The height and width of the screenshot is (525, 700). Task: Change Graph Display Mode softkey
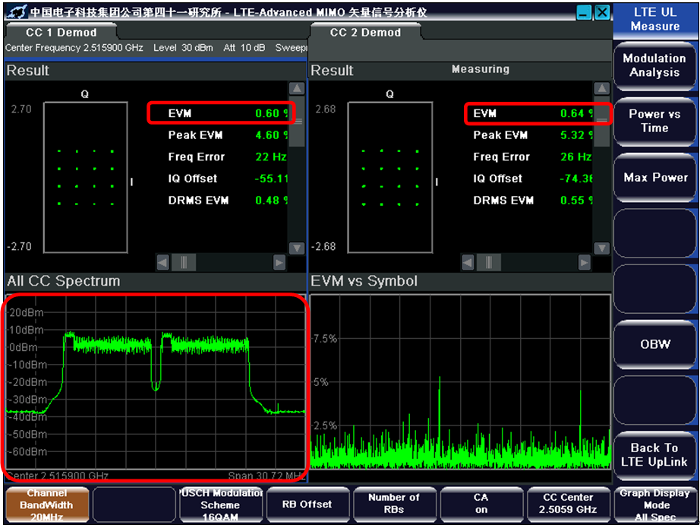[x=656, y=504]
